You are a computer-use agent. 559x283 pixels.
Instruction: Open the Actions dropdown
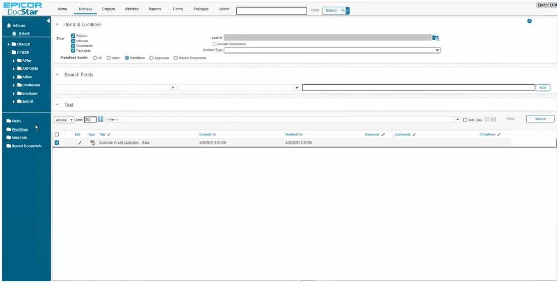point(64,120)
